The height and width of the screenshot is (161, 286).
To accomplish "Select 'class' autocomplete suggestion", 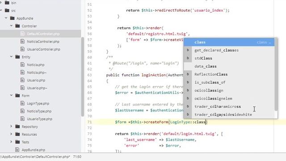I will tap(229, 42).
